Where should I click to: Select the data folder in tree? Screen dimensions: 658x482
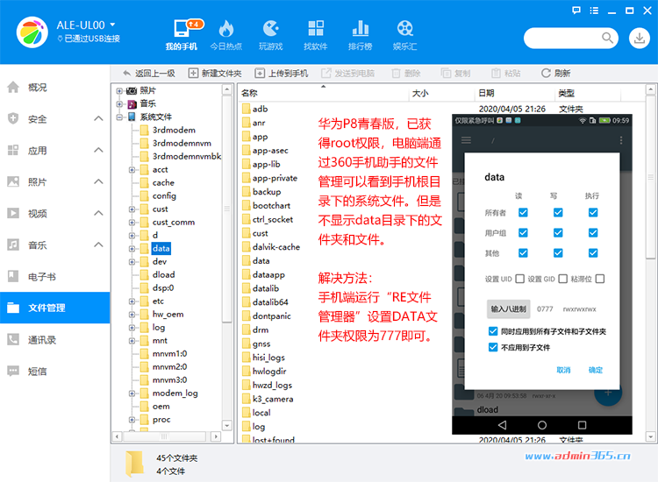coord(161,248)
